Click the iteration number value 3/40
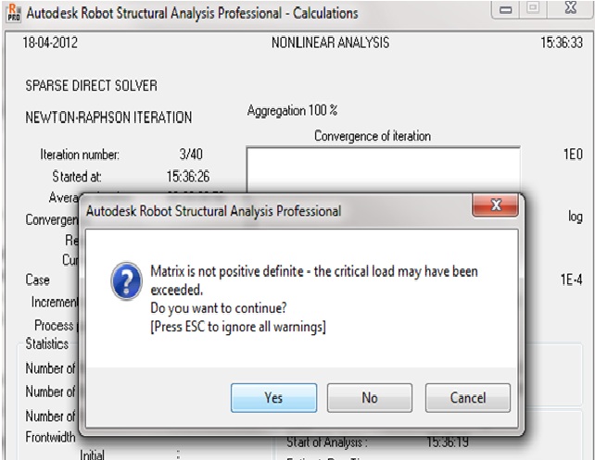 [x=191, y=155]
